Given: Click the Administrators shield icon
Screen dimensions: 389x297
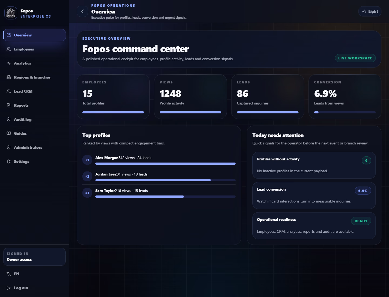Looking at the screenshot, I should pos(9,147).
